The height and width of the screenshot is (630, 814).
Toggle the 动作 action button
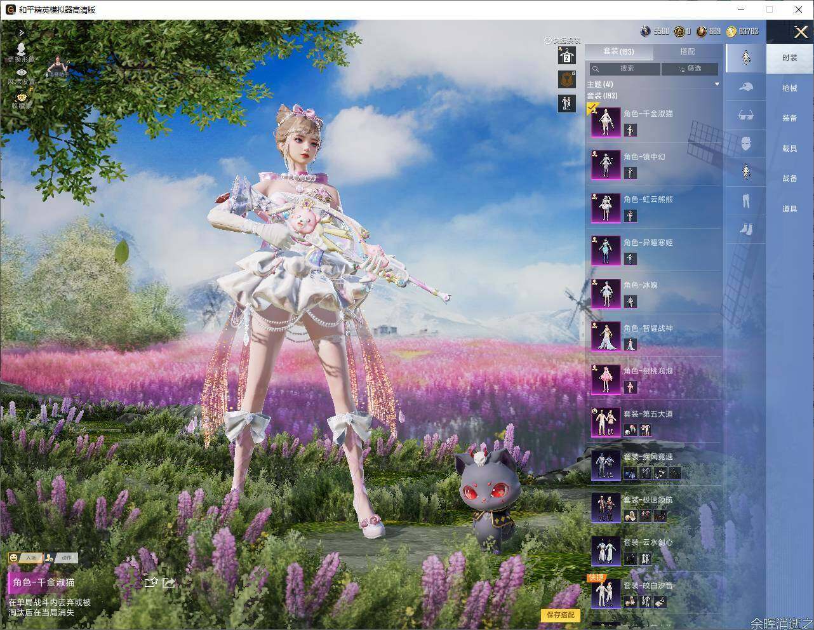click(x=61, y=558)
